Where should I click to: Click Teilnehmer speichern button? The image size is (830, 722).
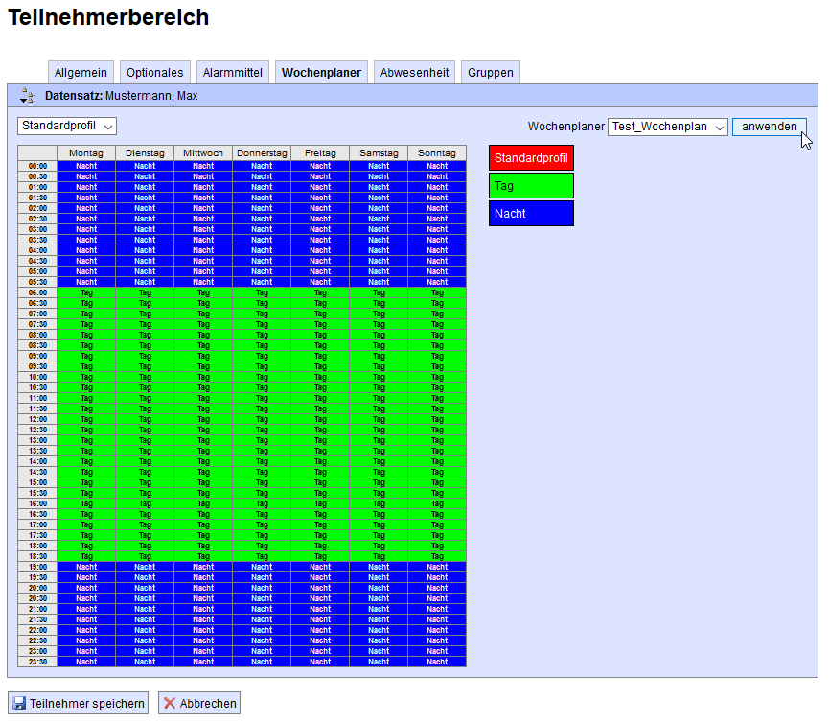coord(79,704)
